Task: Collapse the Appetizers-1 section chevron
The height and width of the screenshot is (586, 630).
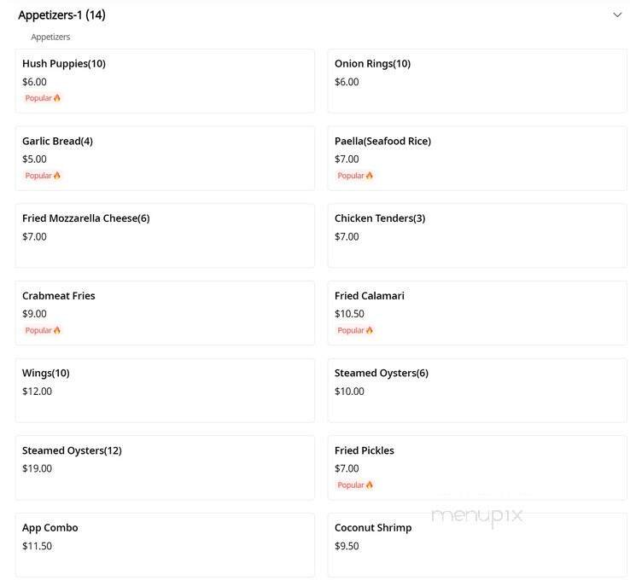Action: [617, 15]
